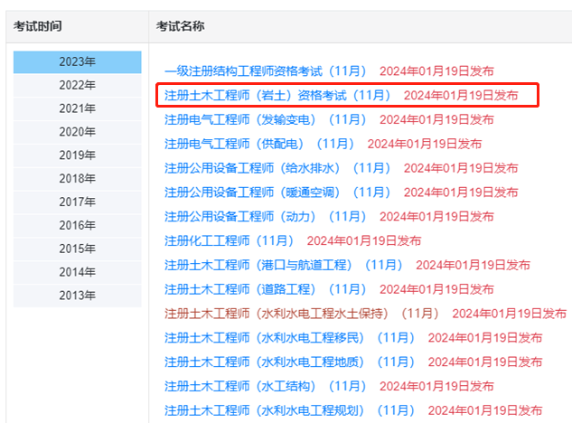Switch to the 2022年 exam year

(x=77, y=85)
